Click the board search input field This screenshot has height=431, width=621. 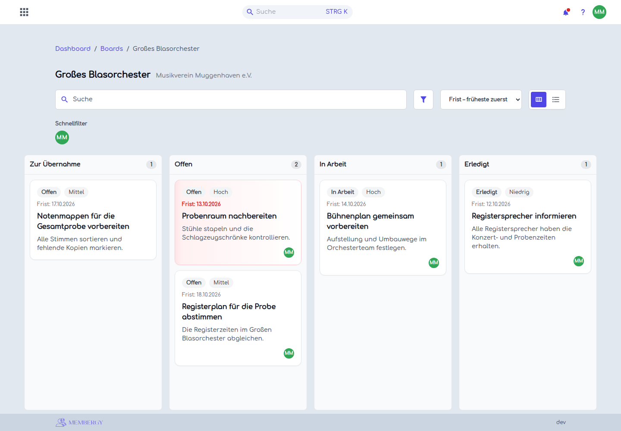(231, 100)
